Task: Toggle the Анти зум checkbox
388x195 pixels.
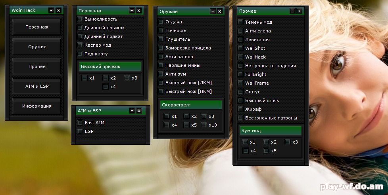Action: [161, 74]
